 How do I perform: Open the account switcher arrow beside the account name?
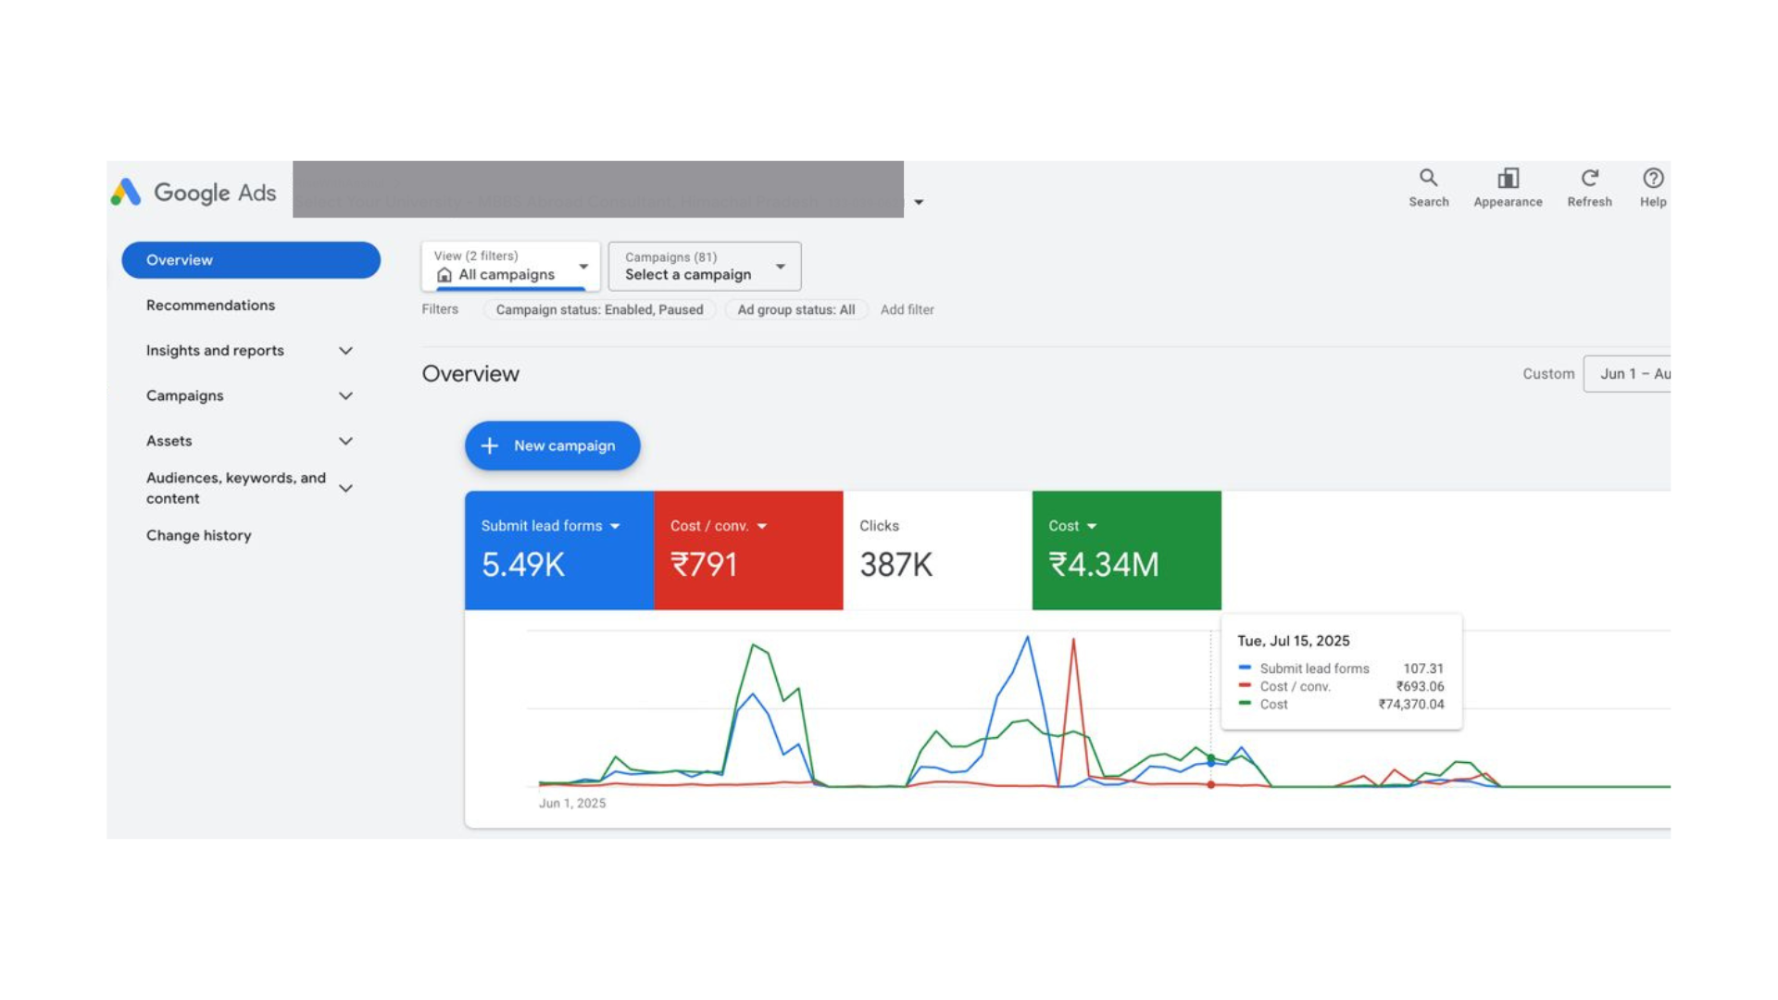(919, 202)
